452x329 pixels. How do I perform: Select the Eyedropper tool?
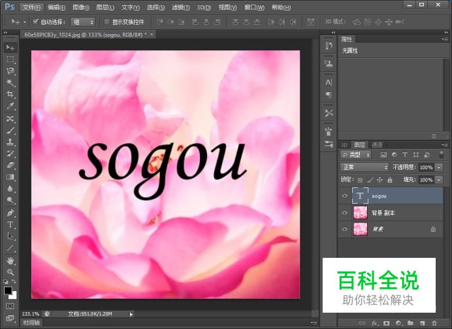click(10, 106)
